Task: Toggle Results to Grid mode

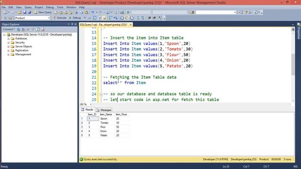Action: pyautogui.click(x=127, y=18)
